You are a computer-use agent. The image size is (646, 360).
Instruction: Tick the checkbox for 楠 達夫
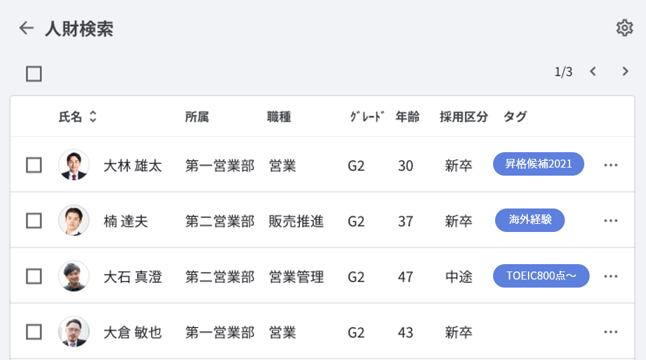point(34,221)
